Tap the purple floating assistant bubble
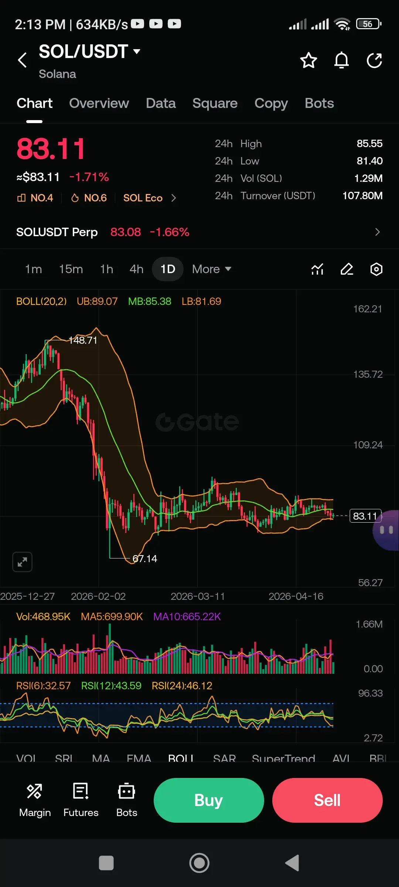Image resolution: width=399 pixels, height=887 pixels. click(x=386, y=530)
